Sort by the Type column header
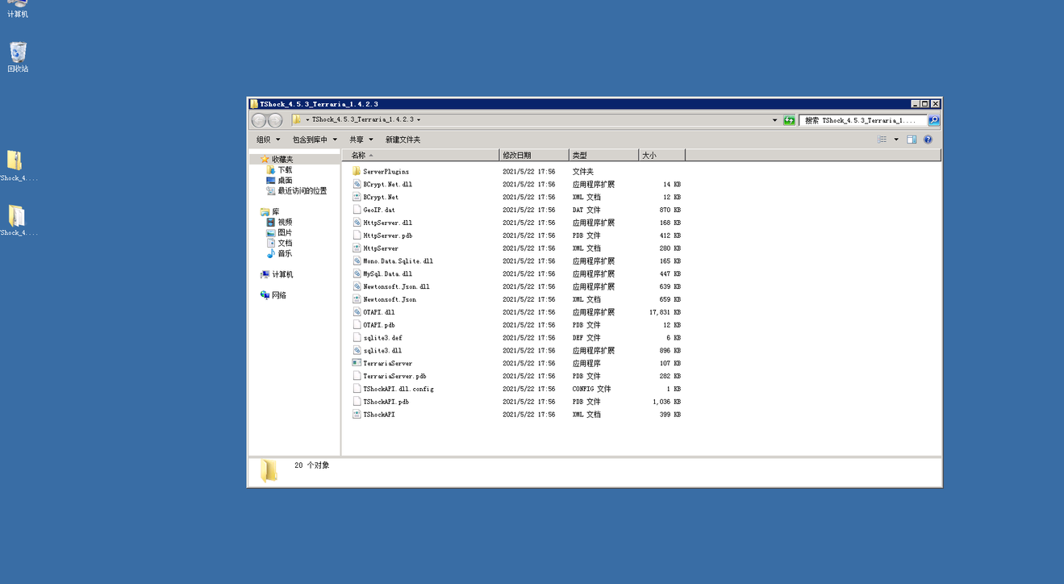Image resolution: width=1064 pixels, height=584 pixels. click(603, 155)
